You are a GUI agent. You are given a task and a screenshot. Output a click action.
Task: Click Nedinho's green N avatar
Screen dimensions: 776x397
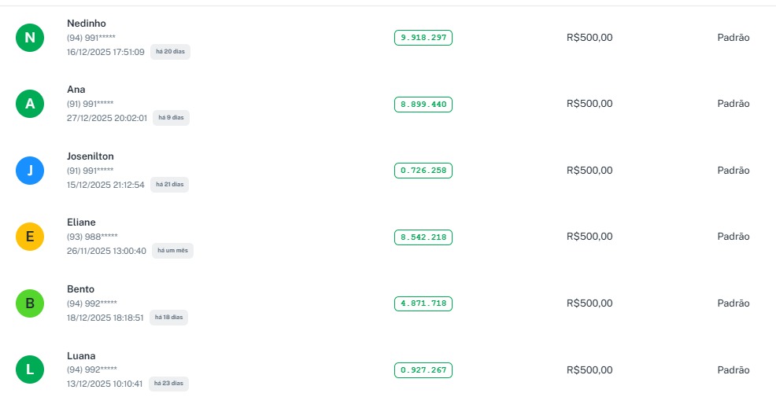point(30,38)
